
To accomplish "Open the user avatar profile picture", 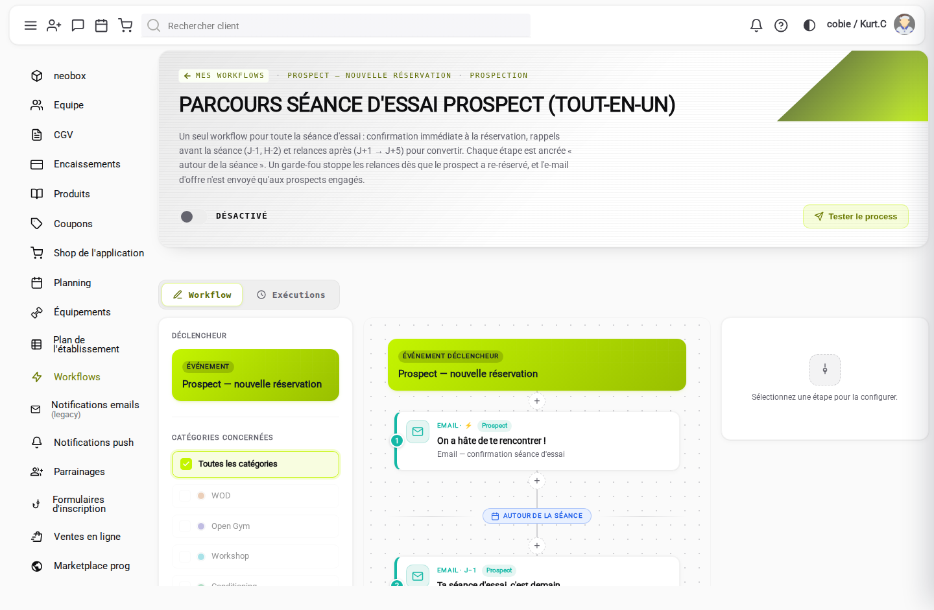I will (904, 24).
